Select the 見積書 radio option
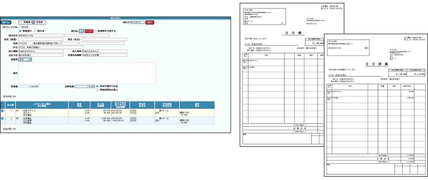This screenshot has height=180, width=428. 21,22
